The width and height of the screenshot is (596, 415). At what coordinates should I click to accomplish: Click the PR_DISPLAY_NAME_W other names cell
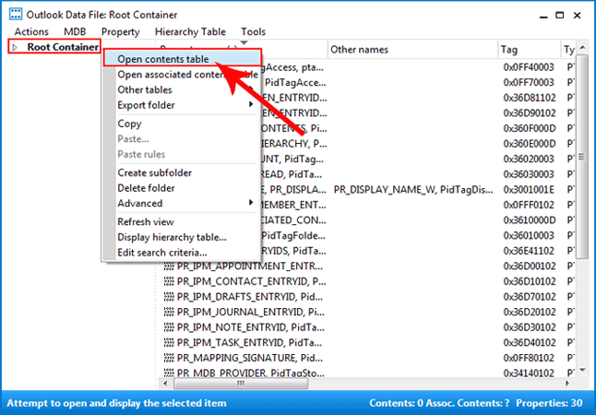click(413, 190)
